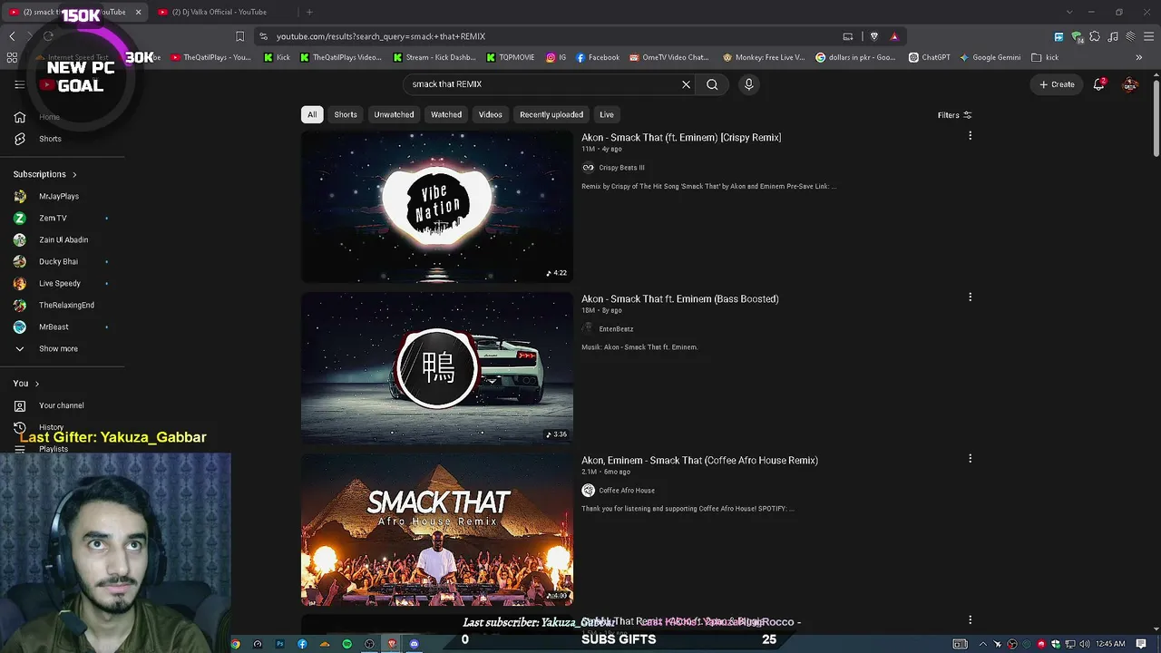Click the YouTube search input field
Viewport: 1161px width, 653px height.
coord(542,84)
